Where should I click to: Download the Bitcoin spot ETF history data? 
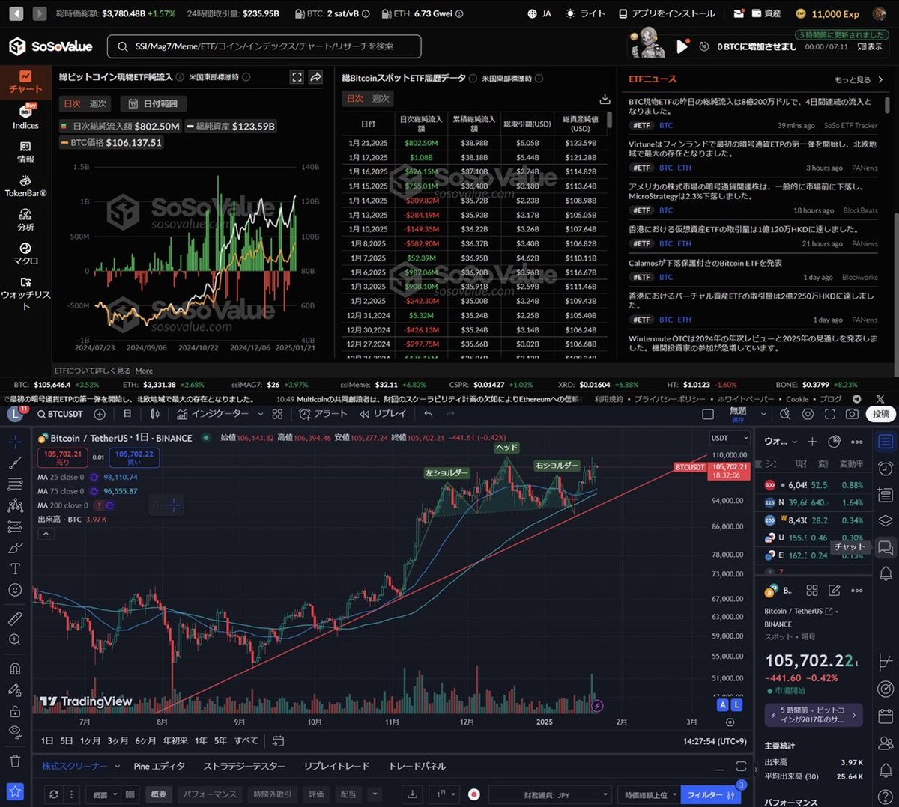coord(605,98)
